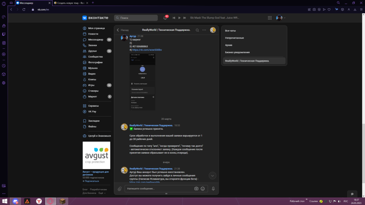Open Discord from the taskbar
Viewport: 365px width, 205px height.
coord(16,201)
